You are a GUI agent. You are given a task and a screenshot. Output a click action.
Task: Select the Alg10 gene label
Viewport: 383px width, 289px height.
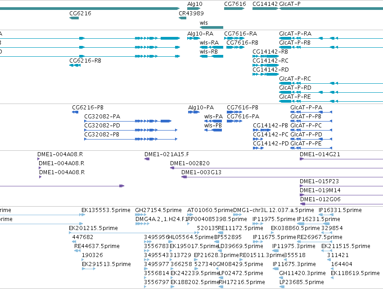pyautogui.click(x=195, y=4)
